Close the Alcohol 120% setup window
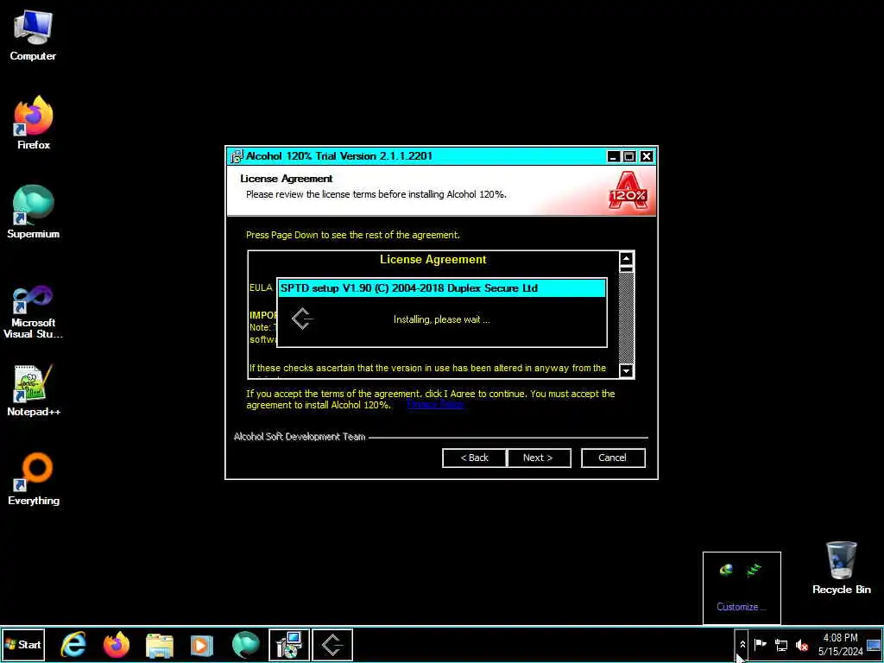This screenshot has width=884, height=663. tap(647, 157)
